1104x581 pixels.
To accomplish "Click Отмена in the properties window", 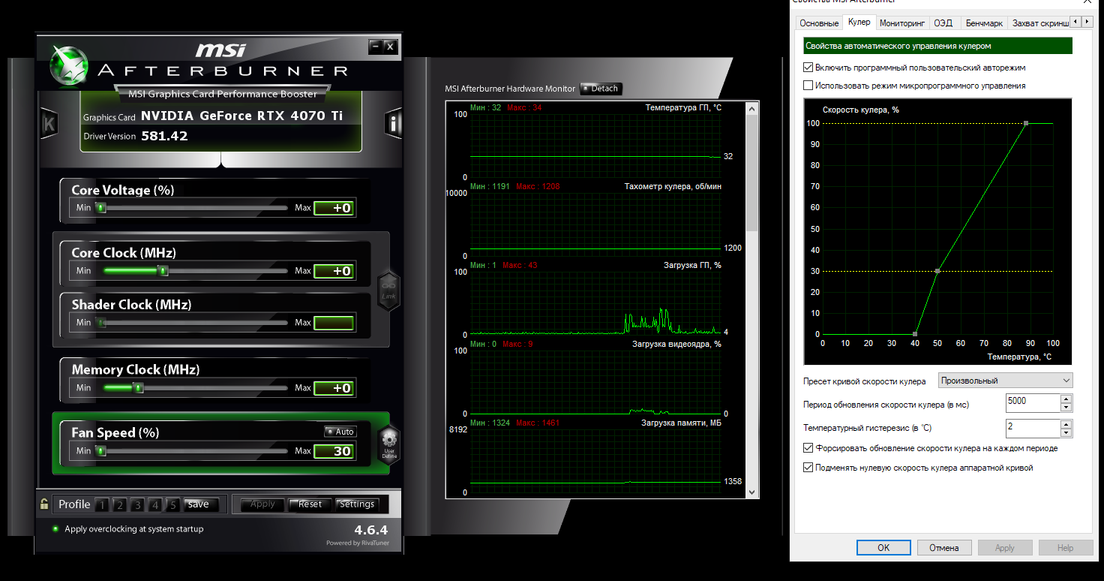I will coord(944,548).
